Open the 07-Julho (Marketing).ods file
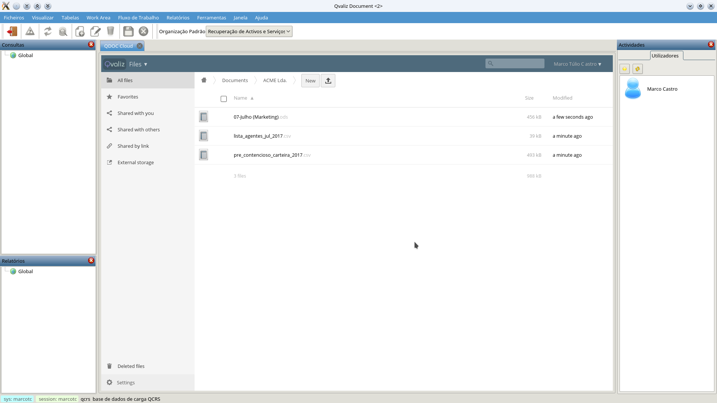Screen dimensions: 717x403 click(x=256, y=117)
